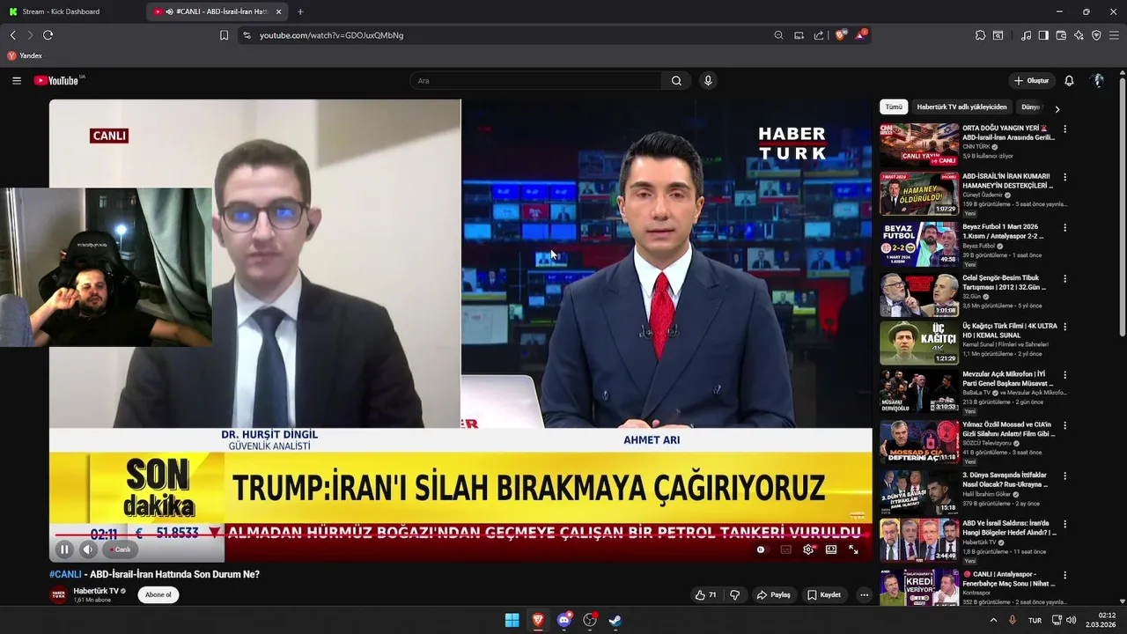
Task: Toggle browser sidebar panel
Action: point(1043,35)
